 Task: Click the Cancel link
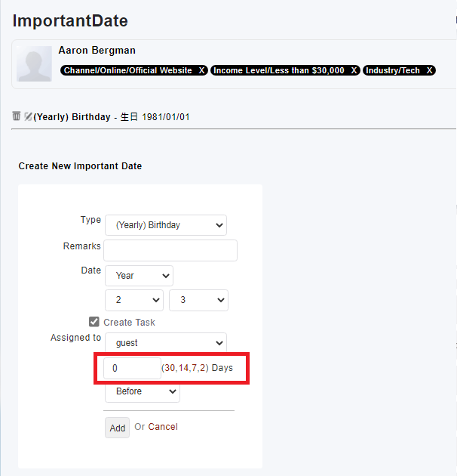[163, 427]
